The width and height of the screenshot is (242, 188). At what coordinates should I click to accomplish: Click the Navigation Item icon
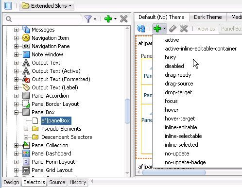point(26,38)
